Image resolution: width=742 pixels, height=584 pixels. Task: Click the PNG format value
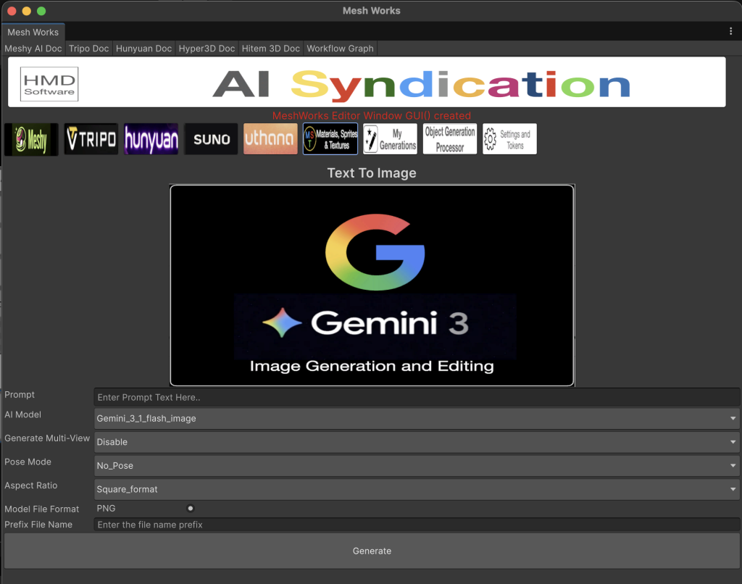tap(106, 508)
